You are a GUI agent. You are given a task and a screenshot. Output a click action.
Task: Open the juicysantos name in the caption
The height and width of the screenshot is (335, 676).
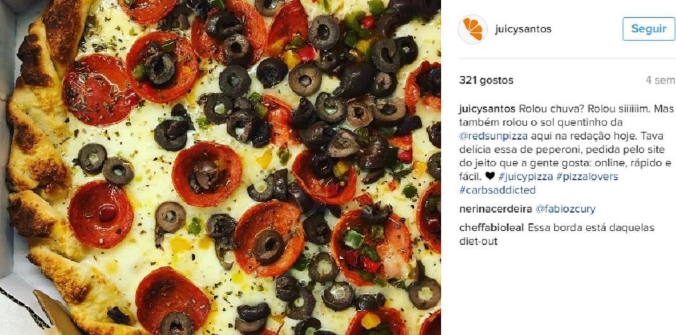click(x=487, y=108)
